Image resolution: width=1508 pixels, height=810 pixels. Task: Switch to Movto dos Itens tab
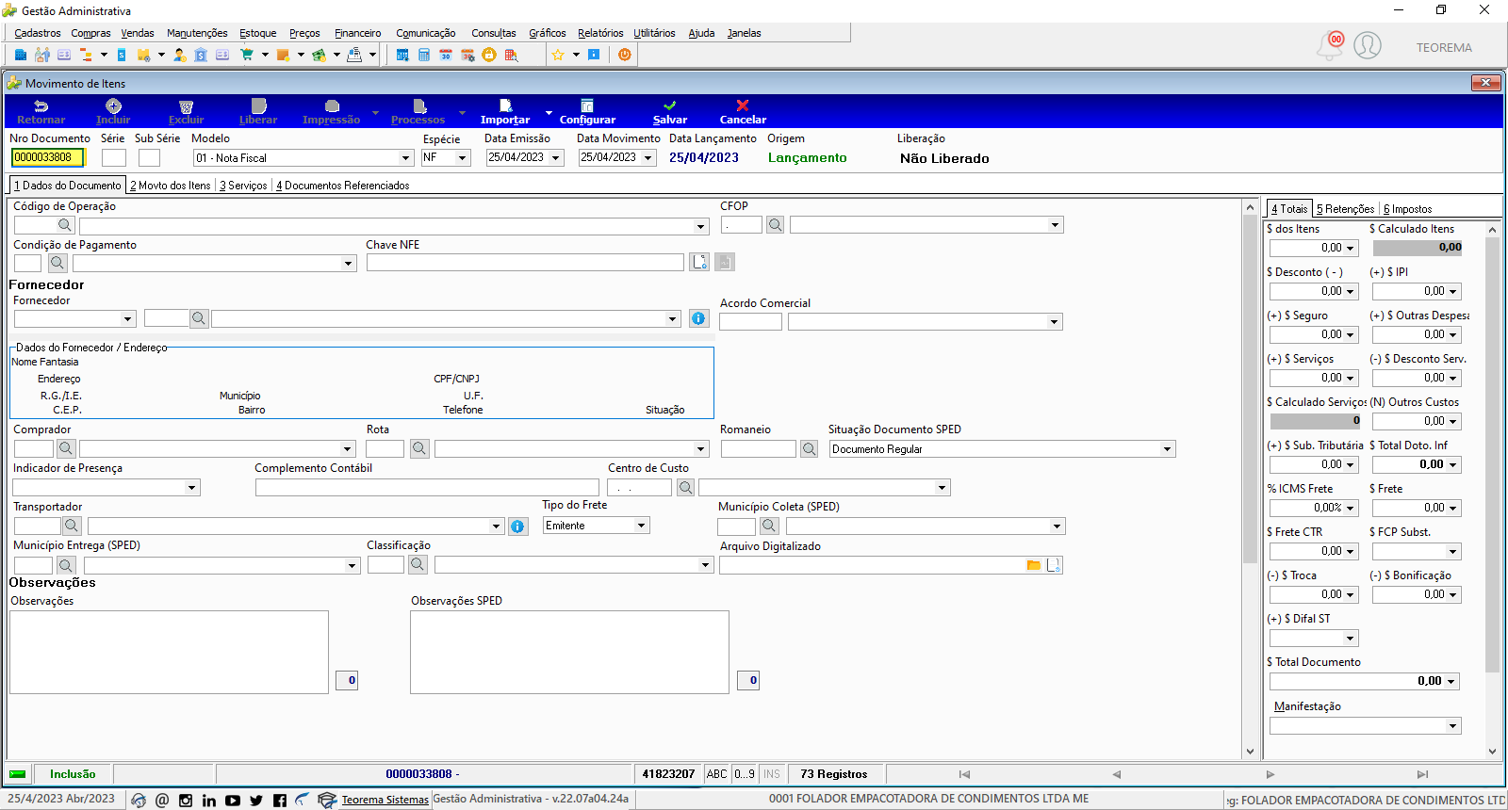click(171, 186)
